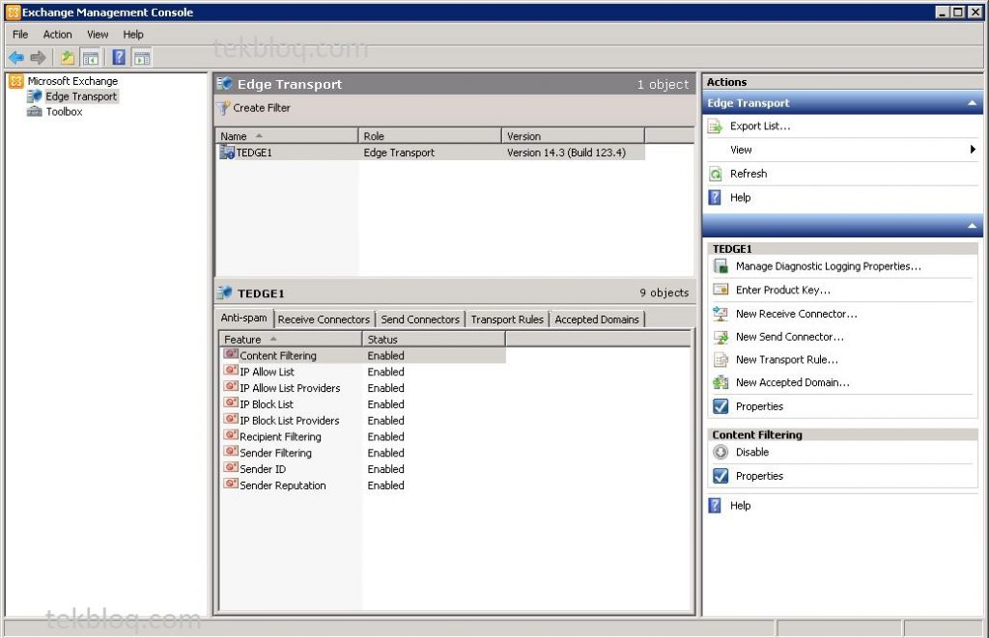
Task: Click the Version column header
Action: pyautogui.click(x=574, y=136)
